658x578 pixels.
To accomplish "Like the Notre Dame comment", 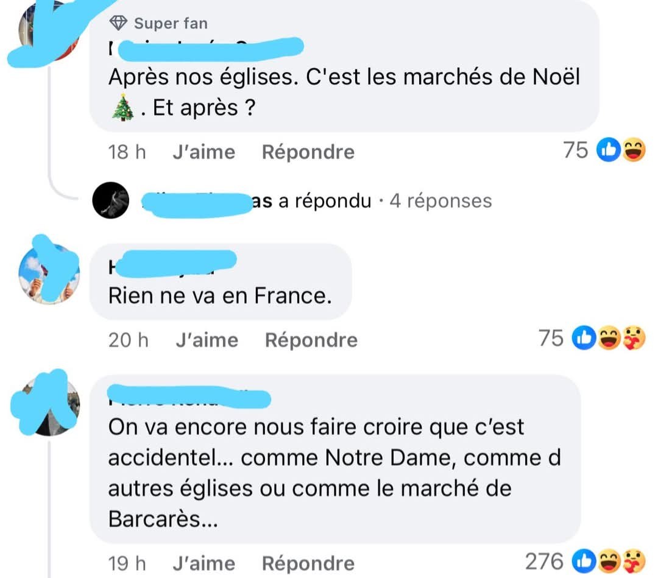I will click(x=204, y=563).
